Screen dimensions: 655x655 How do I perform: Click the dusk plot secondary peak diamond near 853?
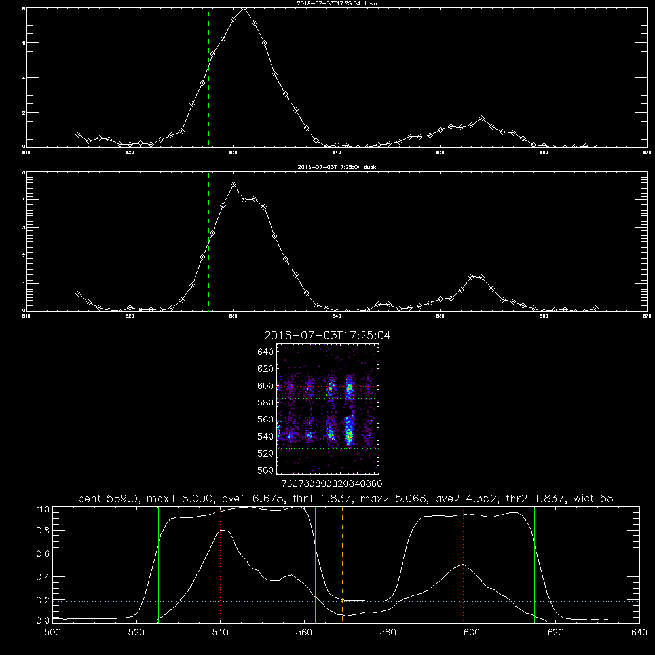(x=472, y=276)
